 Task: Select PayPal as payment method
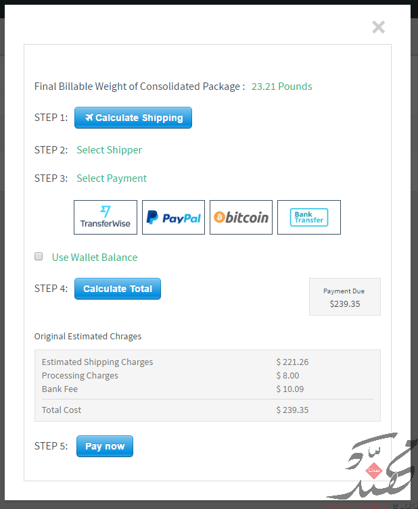[173, 217]
